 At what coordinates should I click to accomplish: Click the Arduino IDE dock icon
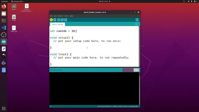click(4, 42)
